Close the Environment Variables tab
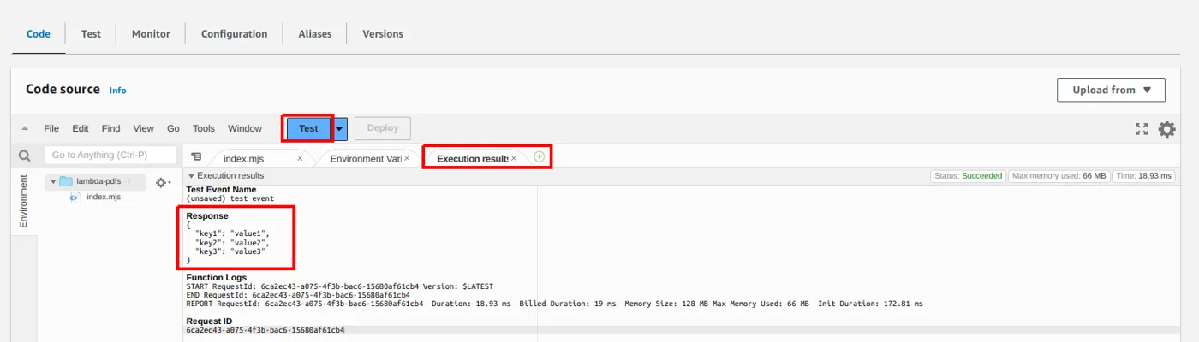The height and width of the screenshot is (342, 1199). pos(407,158)
